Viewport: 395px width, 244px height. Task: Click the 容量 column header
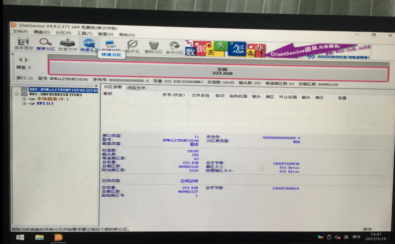coord(342,98)
